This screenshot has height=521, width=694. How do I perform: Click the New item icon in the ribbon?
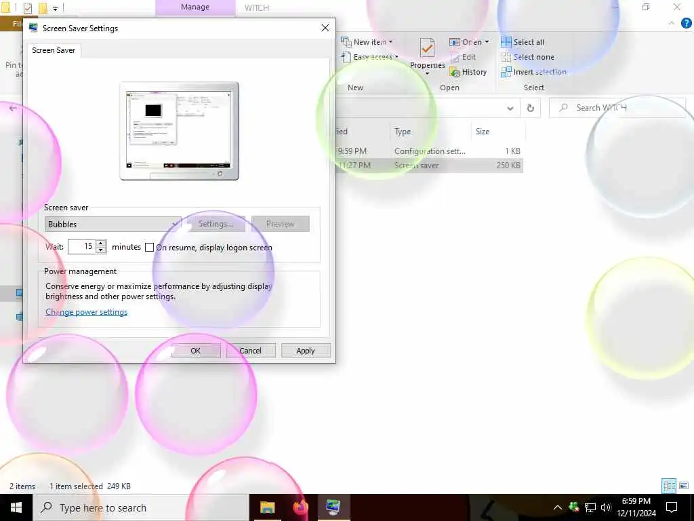346,42
